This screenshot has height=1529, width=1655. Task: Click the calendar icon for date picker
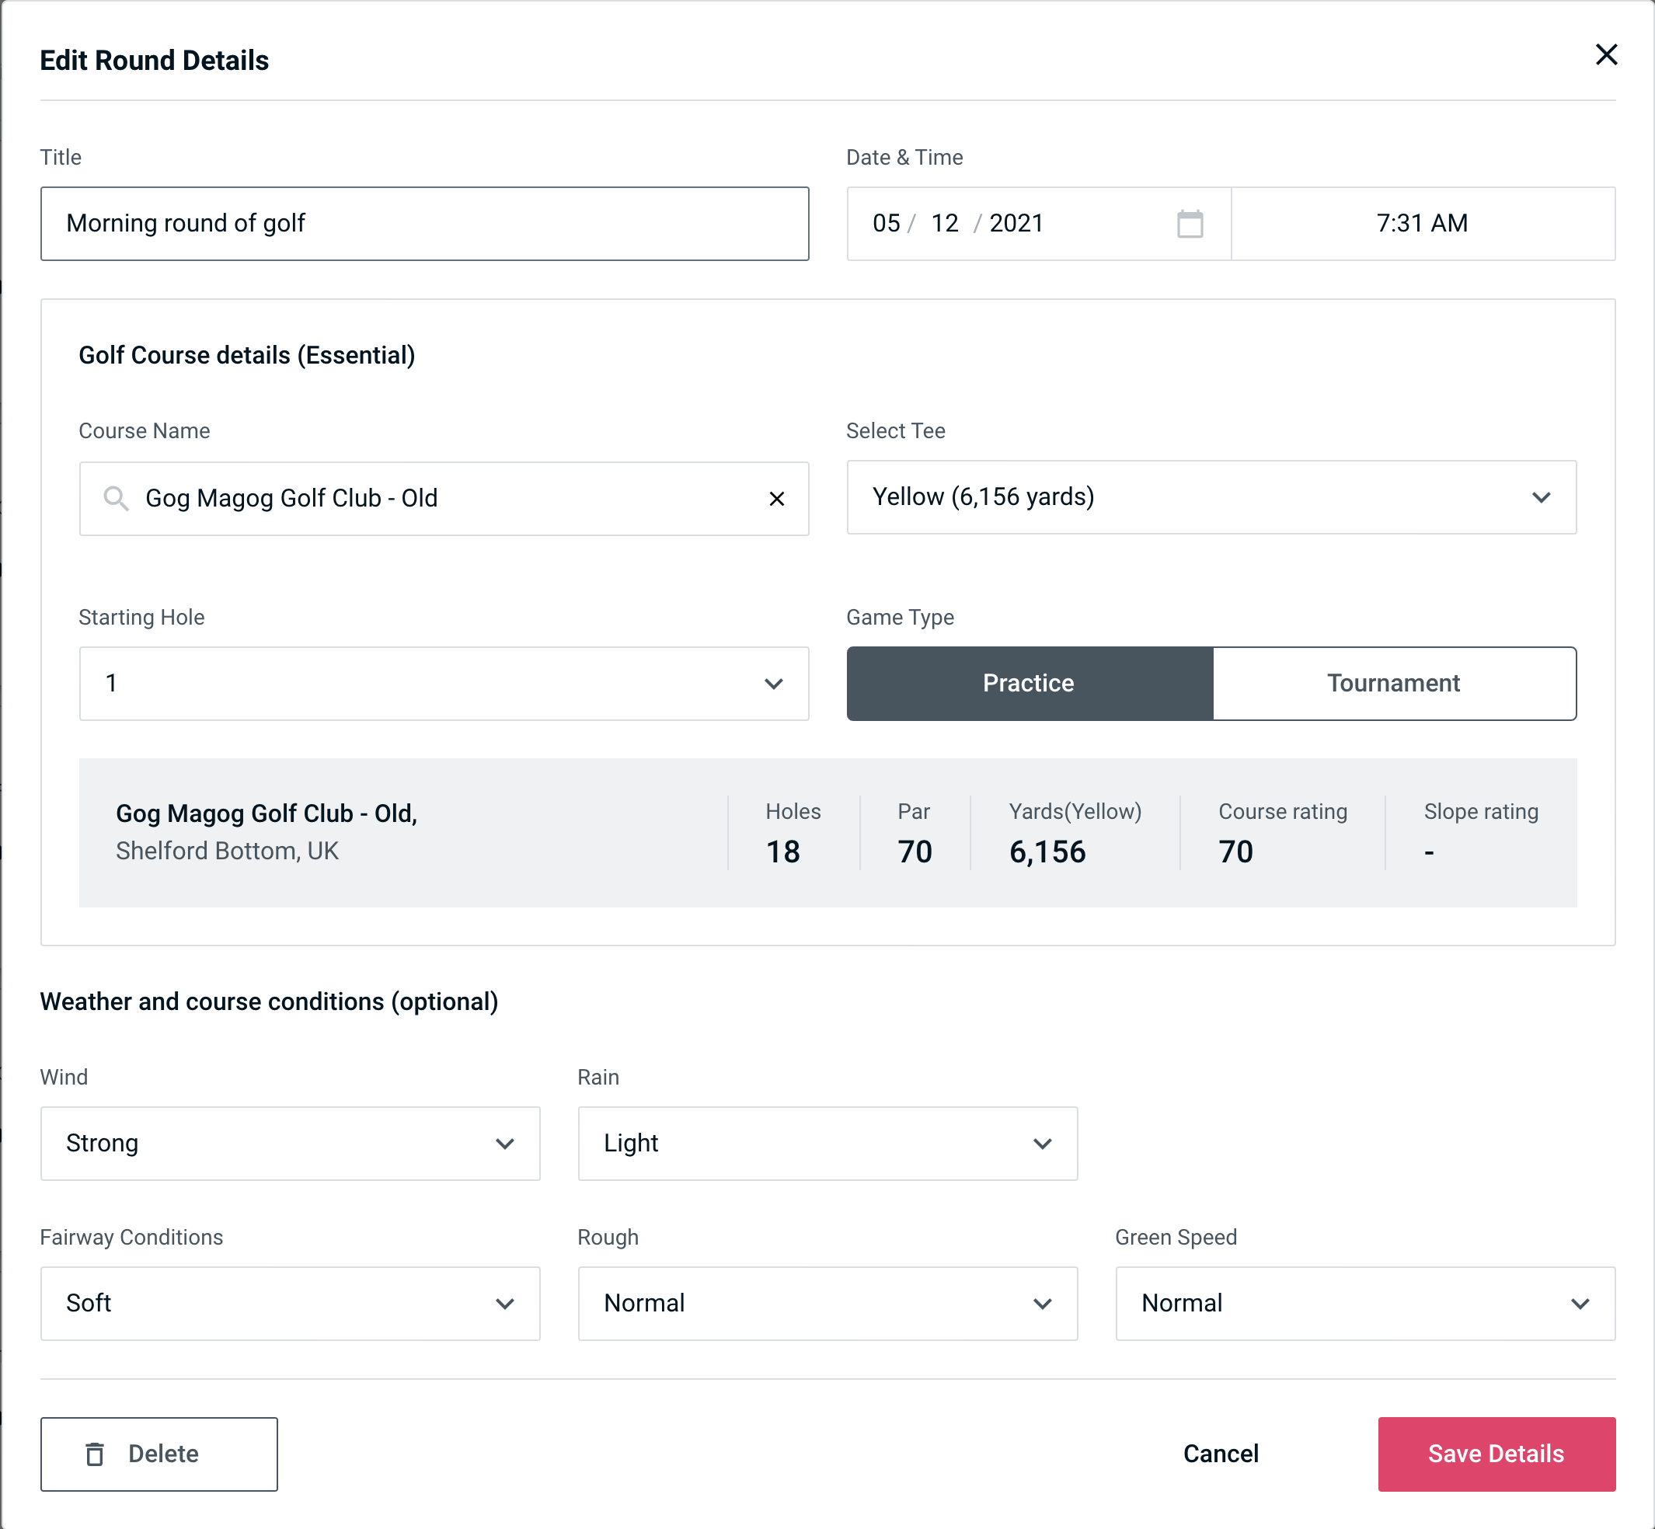[x=1190, y=224]
